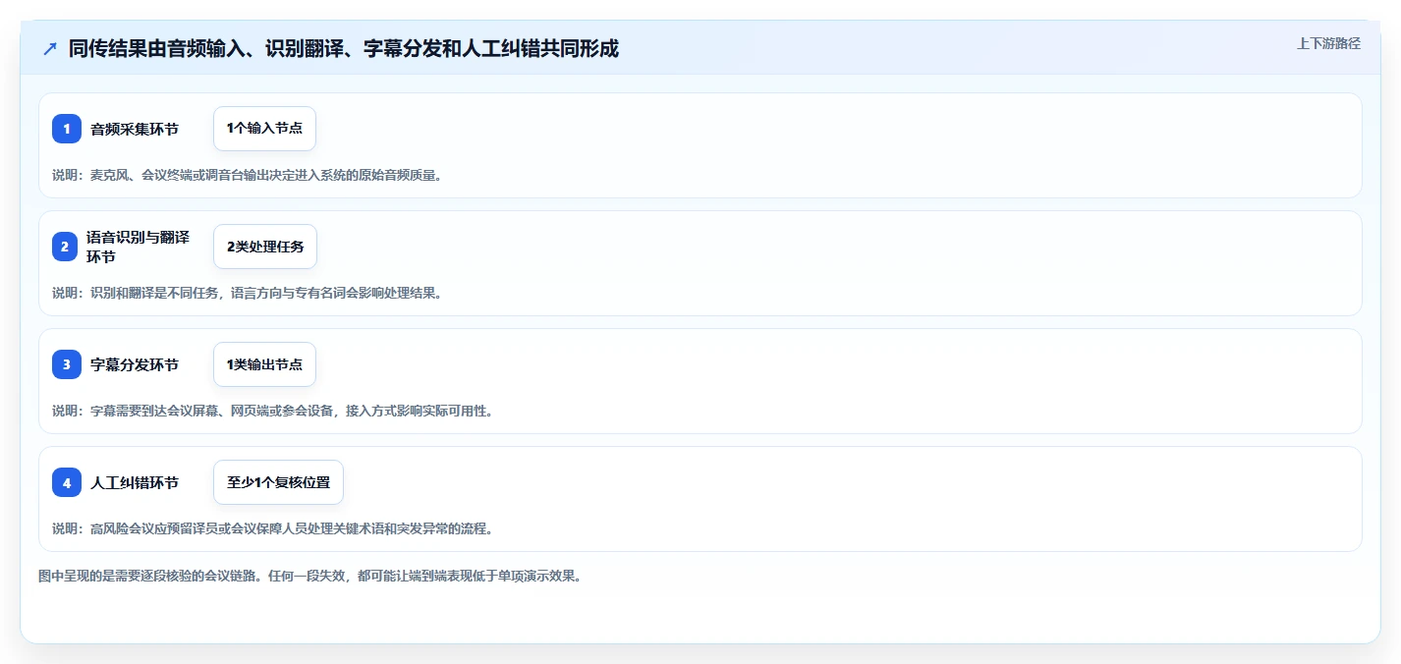Select the 至少1个复核位置 pill
Image resolution: width=1401 pixels, height=664 pixels.
coord(278,482)
